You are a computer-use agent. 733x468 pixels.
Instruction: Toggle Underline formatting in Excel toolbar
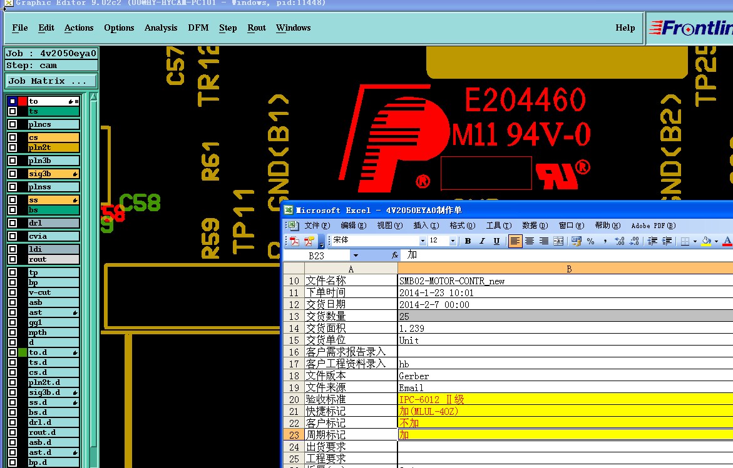[496, 241]
